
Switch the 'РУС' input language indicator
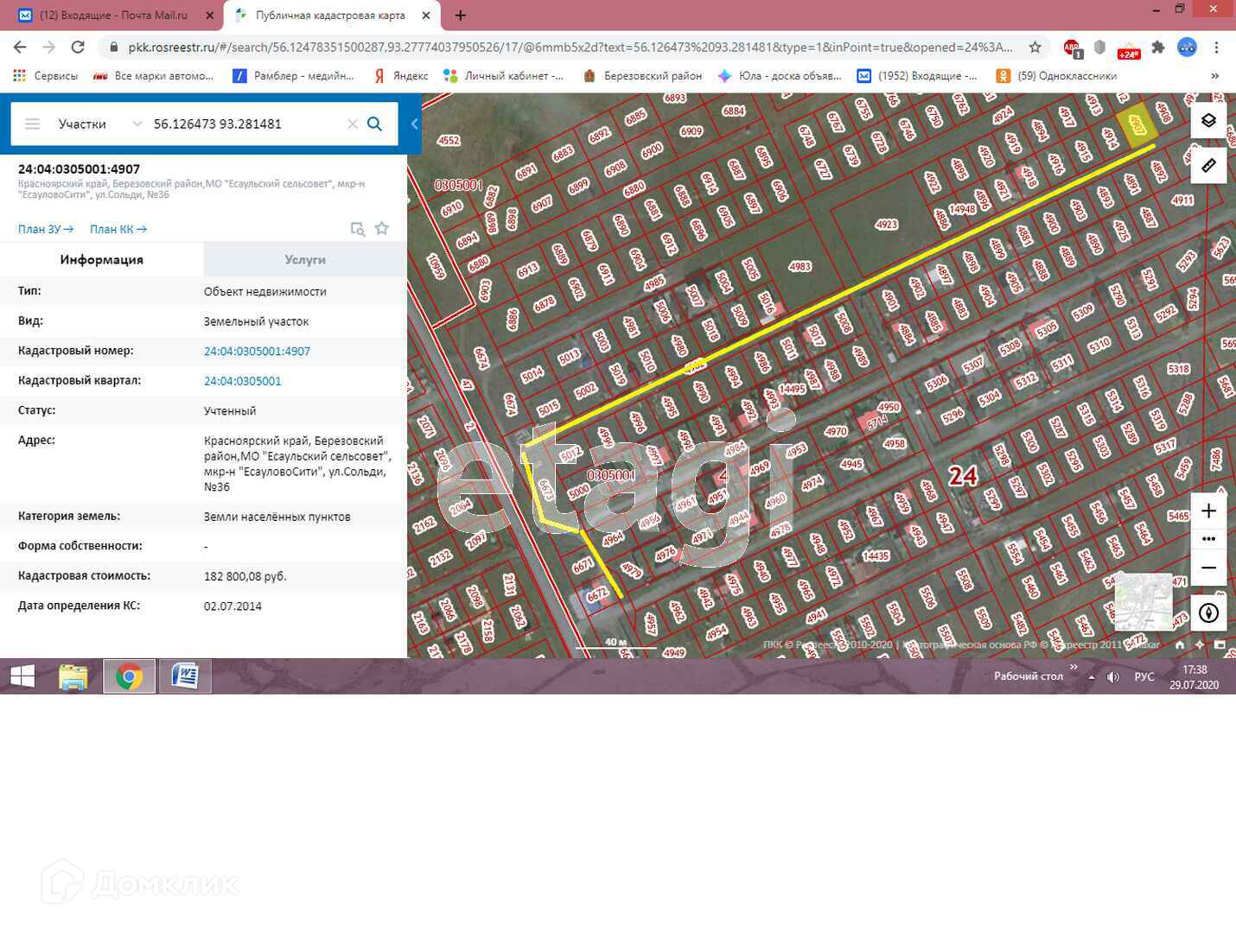pos(1144,677)
